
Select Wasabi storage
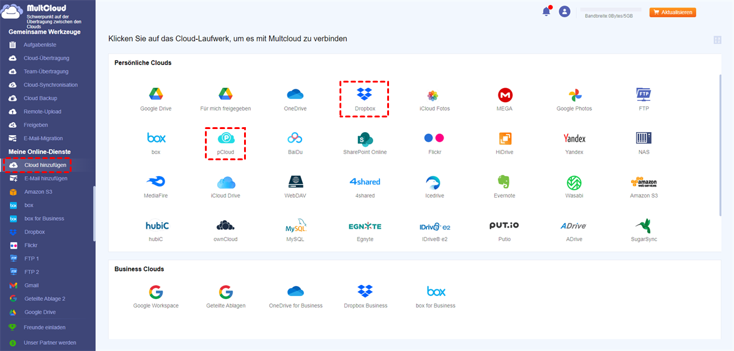click(574, 187)
